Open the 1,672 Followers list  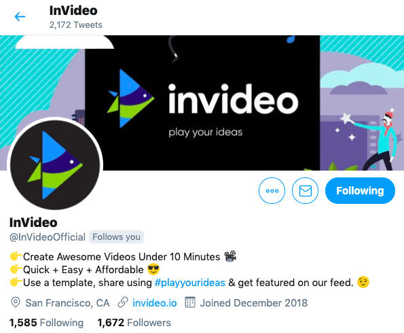(x=134, y=323)
